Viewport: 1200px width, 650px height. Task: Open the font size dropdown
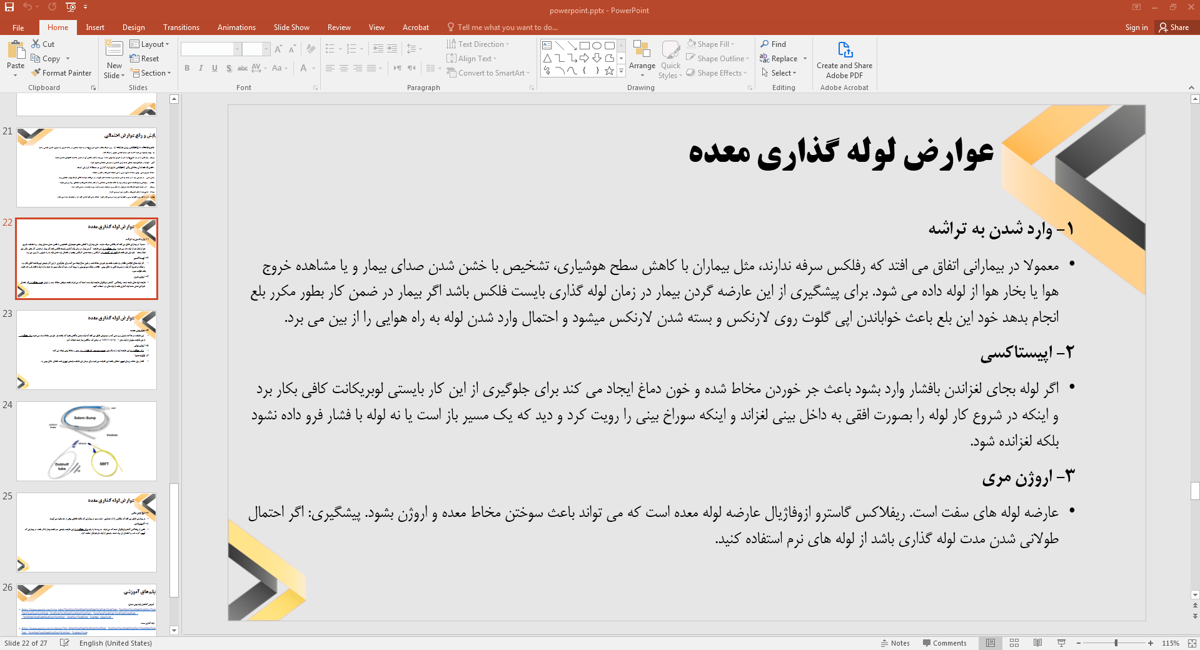pyautogui.click(x=266, y=49)
